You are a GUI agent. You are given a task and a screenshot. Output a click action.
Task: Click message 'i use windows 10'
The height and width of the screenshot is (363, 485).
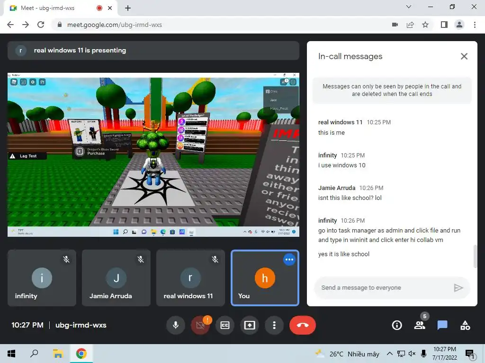click(x=342, y=165)
